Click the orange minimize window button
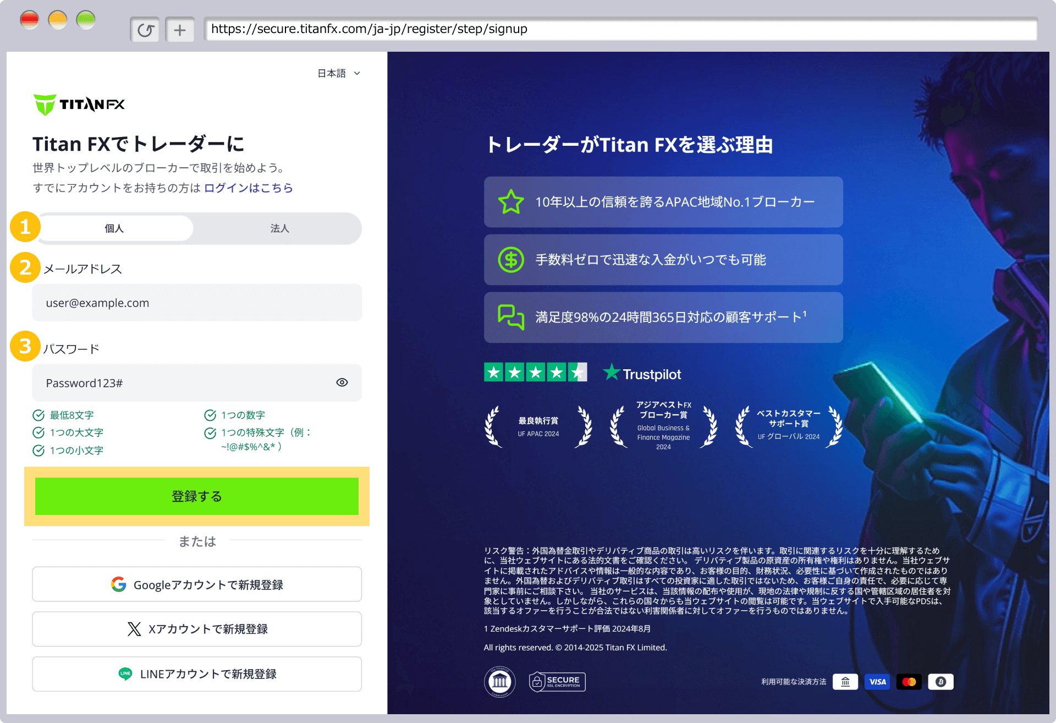The width and height of the screenshot is (1056, 723). 58,20
